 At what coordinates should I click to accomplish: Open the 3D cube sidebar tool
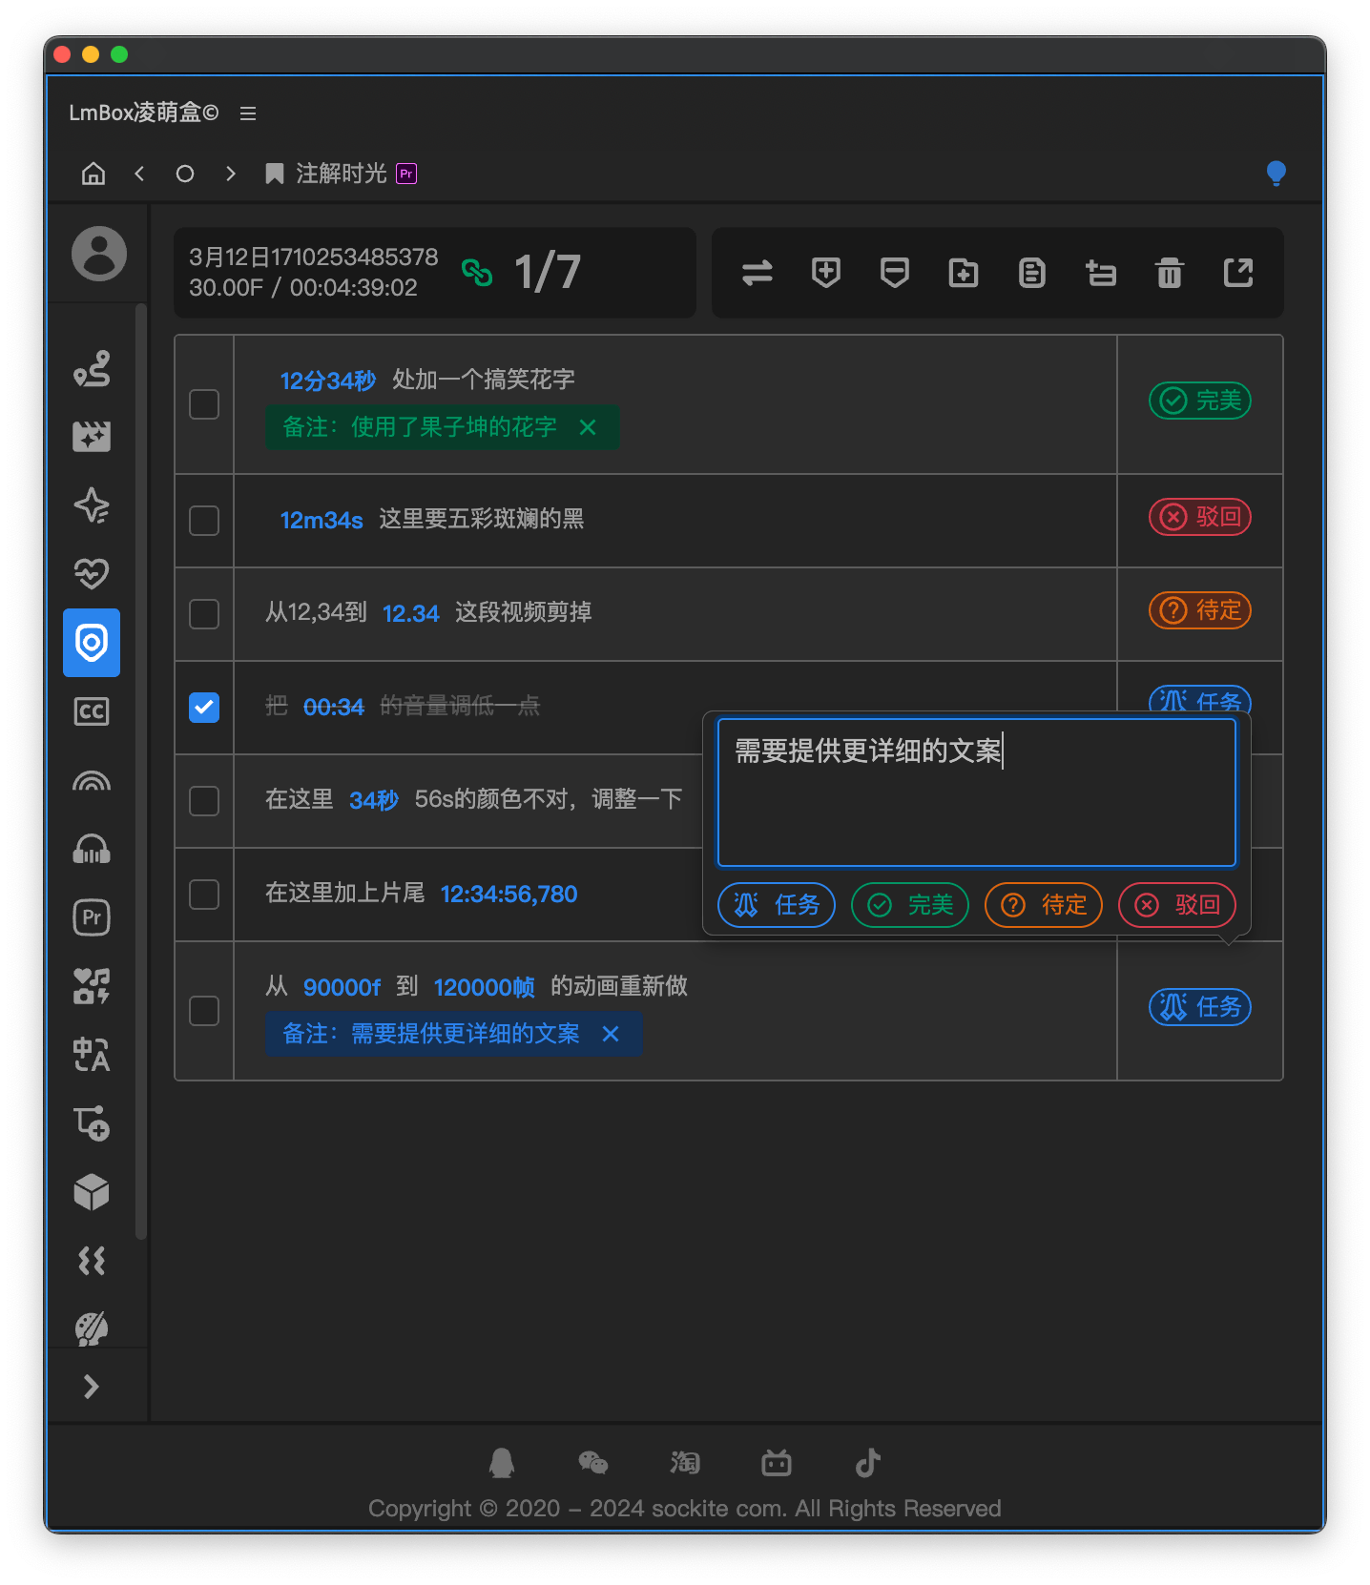tap(92, 1192)
